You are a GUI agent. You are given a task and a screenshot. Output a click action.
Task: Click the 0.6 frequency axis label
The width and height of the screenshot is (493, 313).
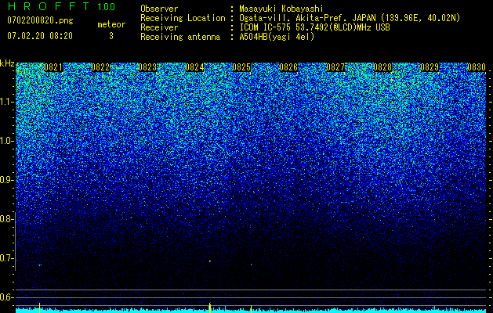(6, 297)
